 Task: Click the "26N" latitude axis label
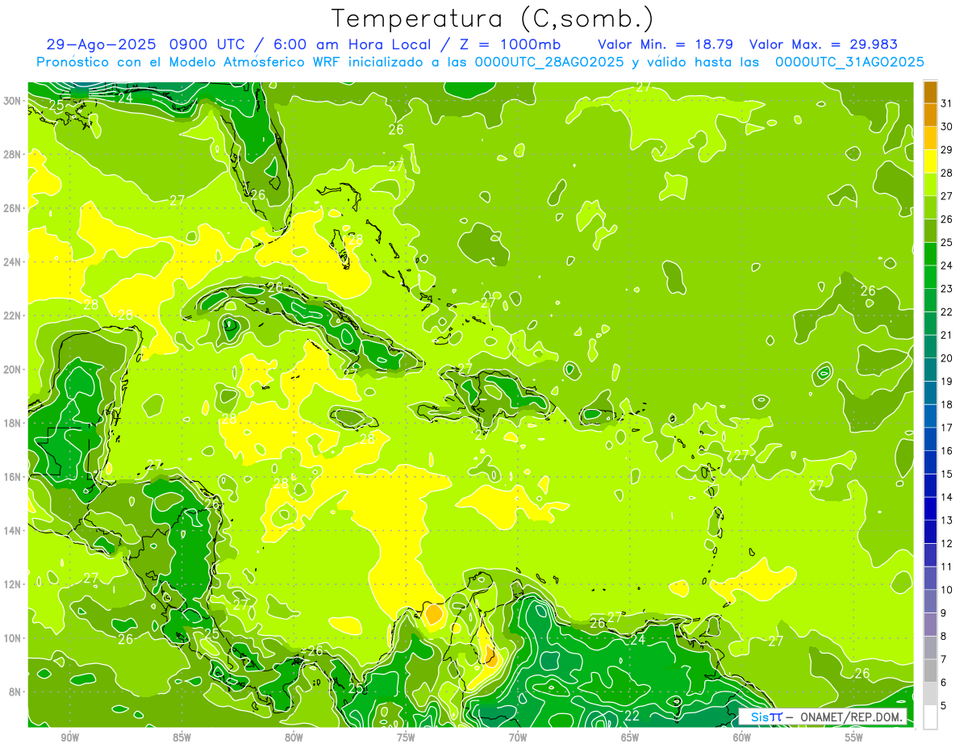(11, 208)
